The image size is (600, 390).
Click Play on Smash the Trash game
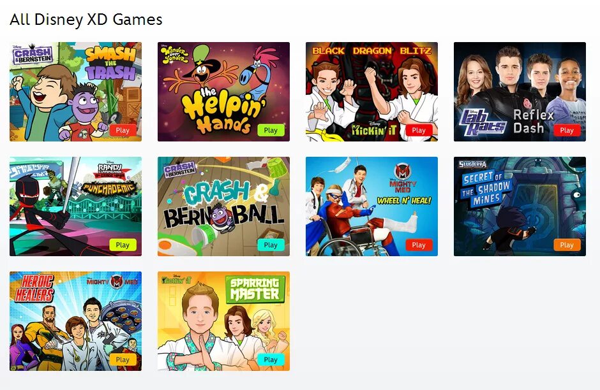(123, 130)
